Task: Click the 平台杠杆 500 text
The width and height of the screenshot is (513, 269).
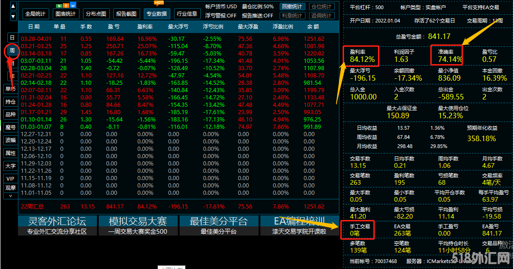Action: tap(367, 7)
